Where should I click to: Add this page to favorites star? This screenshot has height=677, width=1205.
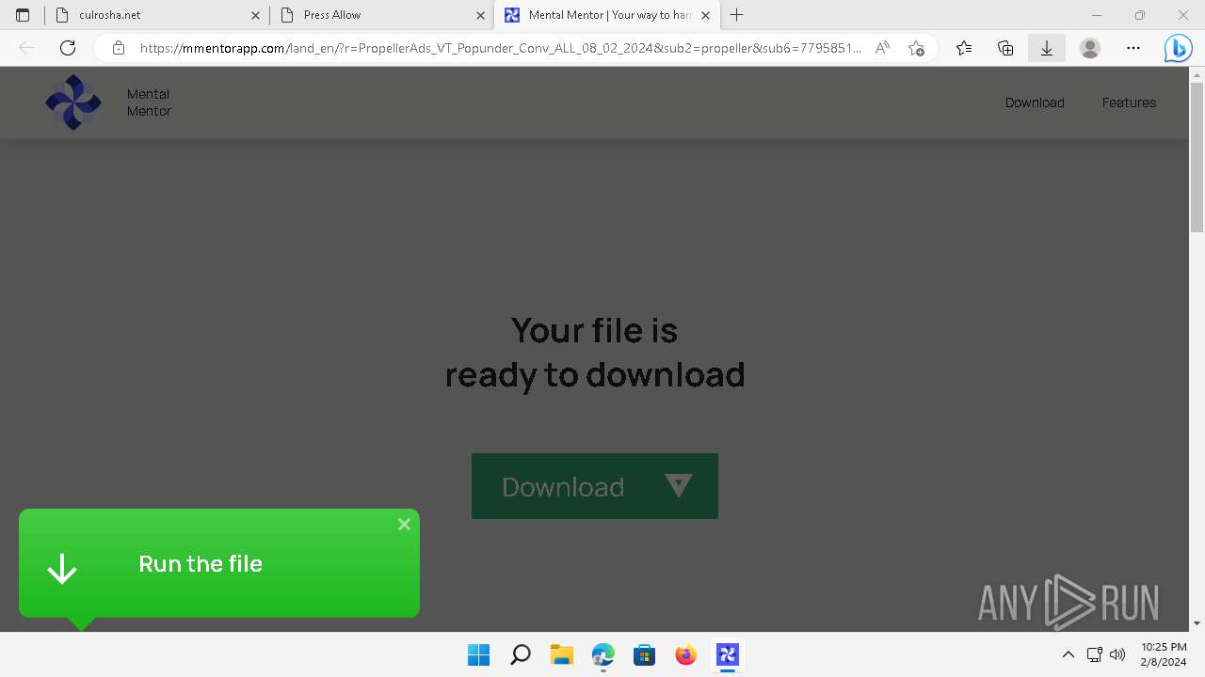tap(916, 48)
